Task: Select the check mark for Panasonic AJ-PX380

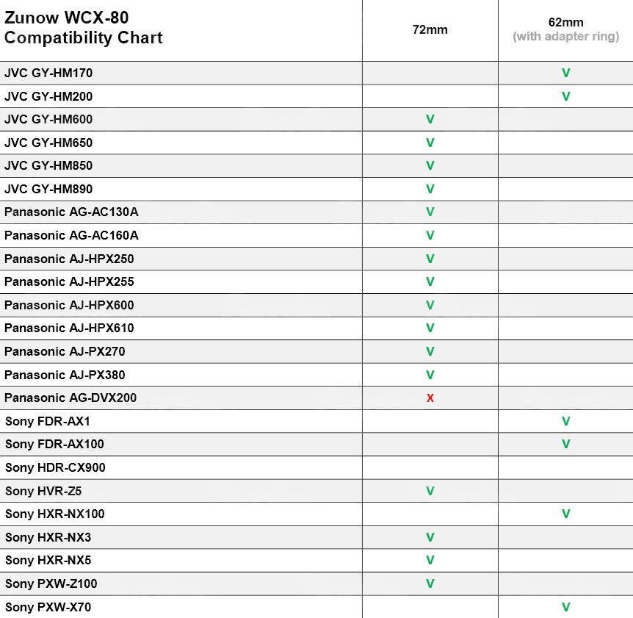Action: (430, 375)
